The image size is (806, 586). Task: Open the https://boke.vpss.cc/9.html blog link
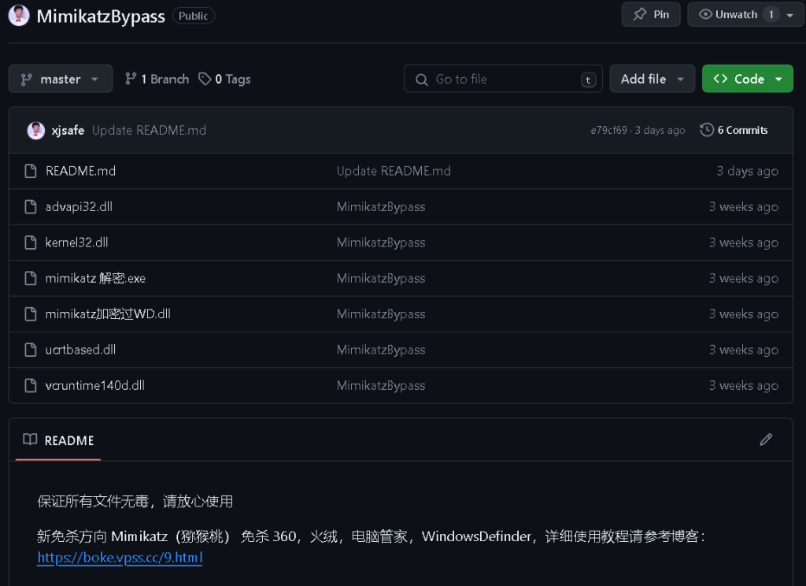coord(120,558)
